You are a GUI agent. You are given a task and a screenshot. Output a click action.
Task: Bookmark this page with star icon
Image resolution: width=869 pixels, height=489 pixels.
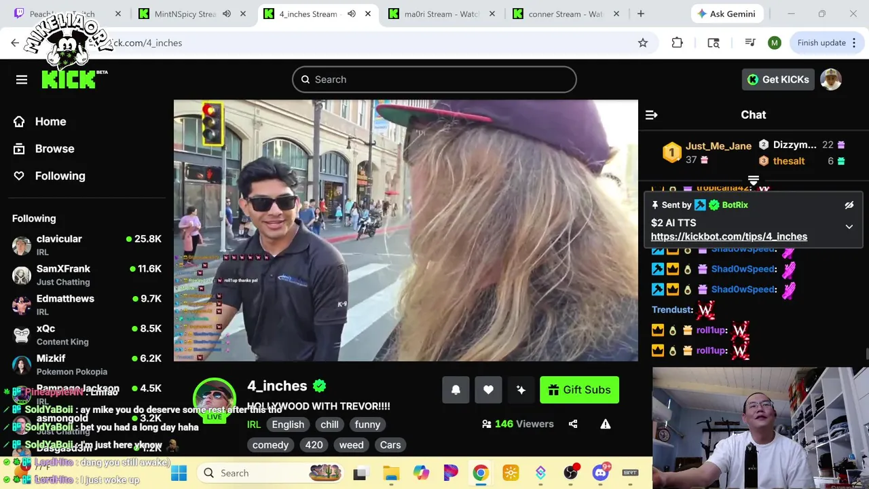click(643, 43)
